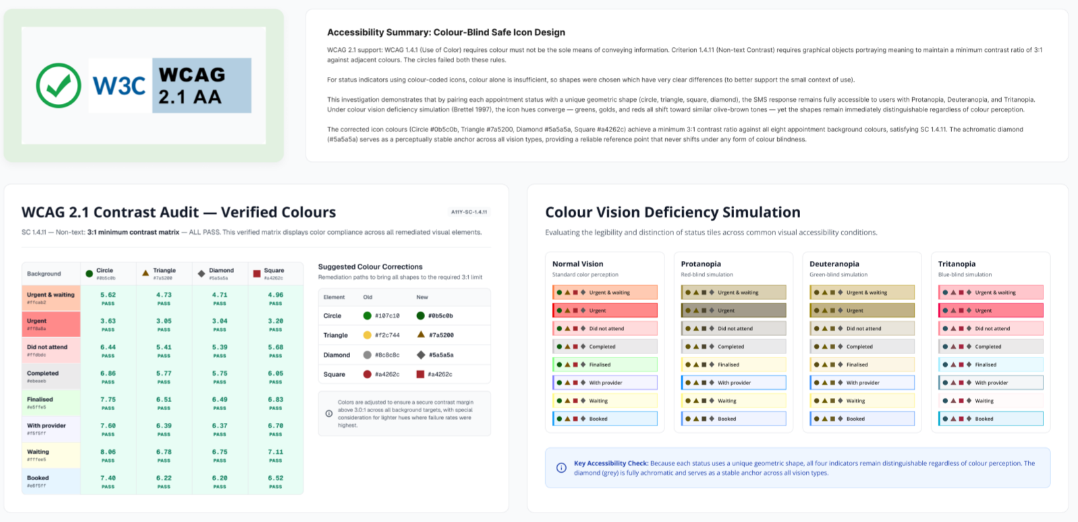Click new Square icon beside second #a4262c

coord(420,374)
